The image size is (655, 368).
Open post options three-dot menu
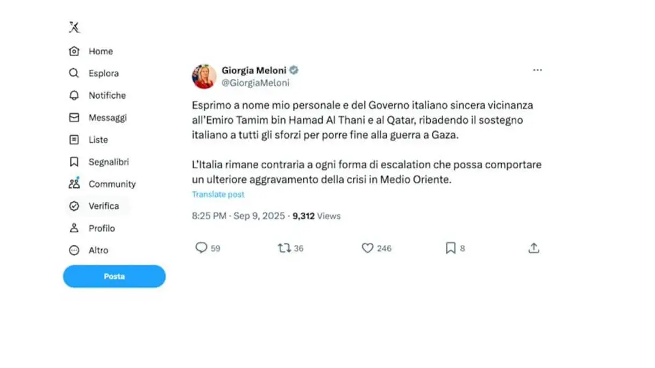[x=537, y=70]
